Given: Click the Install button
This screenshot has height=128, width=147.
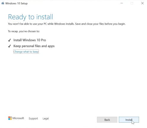Looking at the screenshot, I should click(x=129, y=120).
